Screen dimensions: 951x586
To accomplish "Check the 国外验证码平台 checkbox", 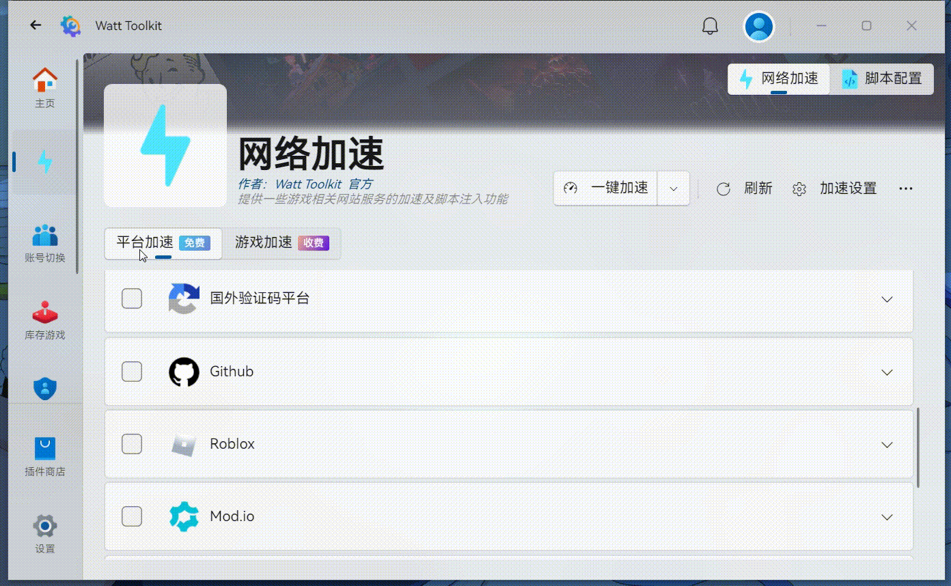I will [x=132, y=298].
